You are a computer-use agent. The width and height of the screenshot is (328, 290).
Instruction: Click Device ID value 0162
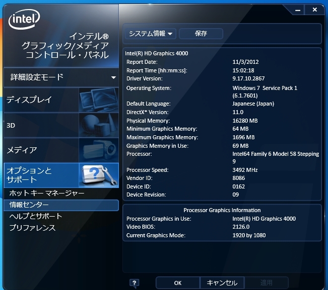pyautogui.click(x=239, y=186)
